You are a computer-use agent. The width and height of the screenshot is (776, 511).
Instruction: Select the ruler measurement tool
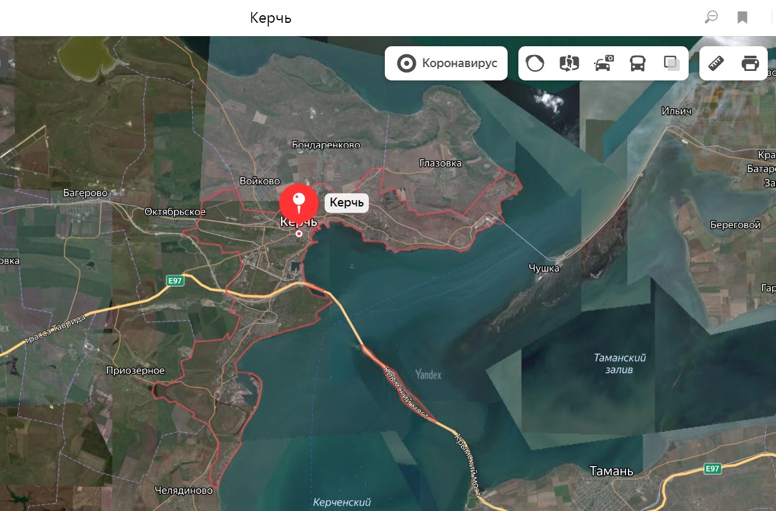click(716, 63)
